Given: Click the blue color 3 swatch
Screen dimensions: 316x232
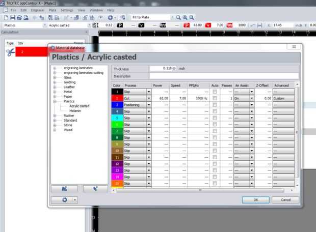Looking at the screenshot, I should click(x=117, y=105).
